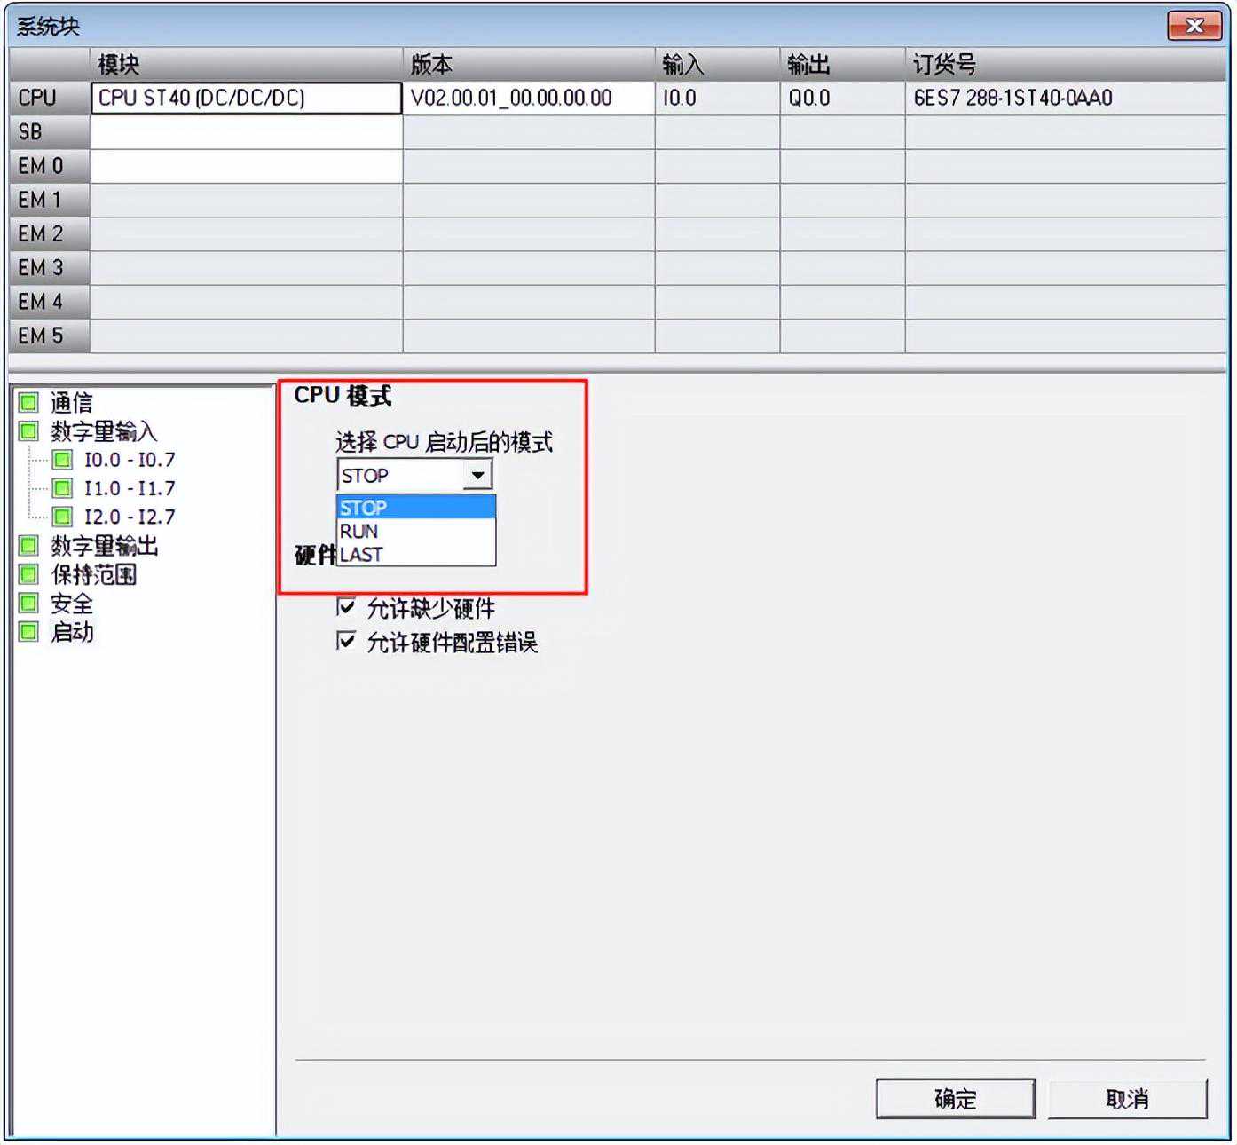Click the empty SB module cell
Viewport: 1237px width, 1145px height.
tap(246, 132)
